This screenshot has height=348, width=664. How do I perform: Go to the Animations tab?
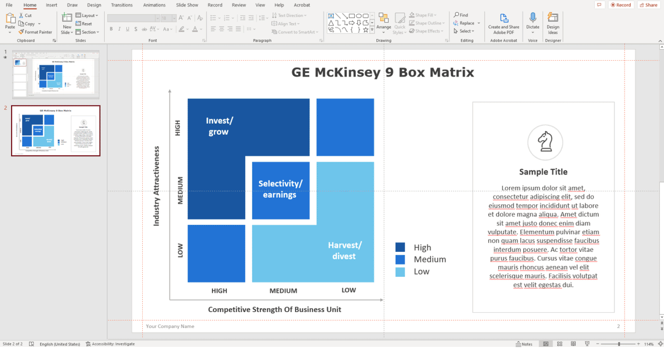pos(154,5)
